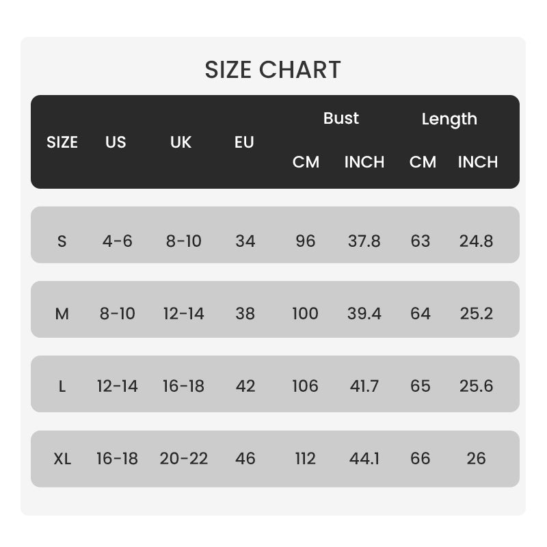This screenshot has height=547, width=547.
Task: Click the EU column header
Action: 244,142
